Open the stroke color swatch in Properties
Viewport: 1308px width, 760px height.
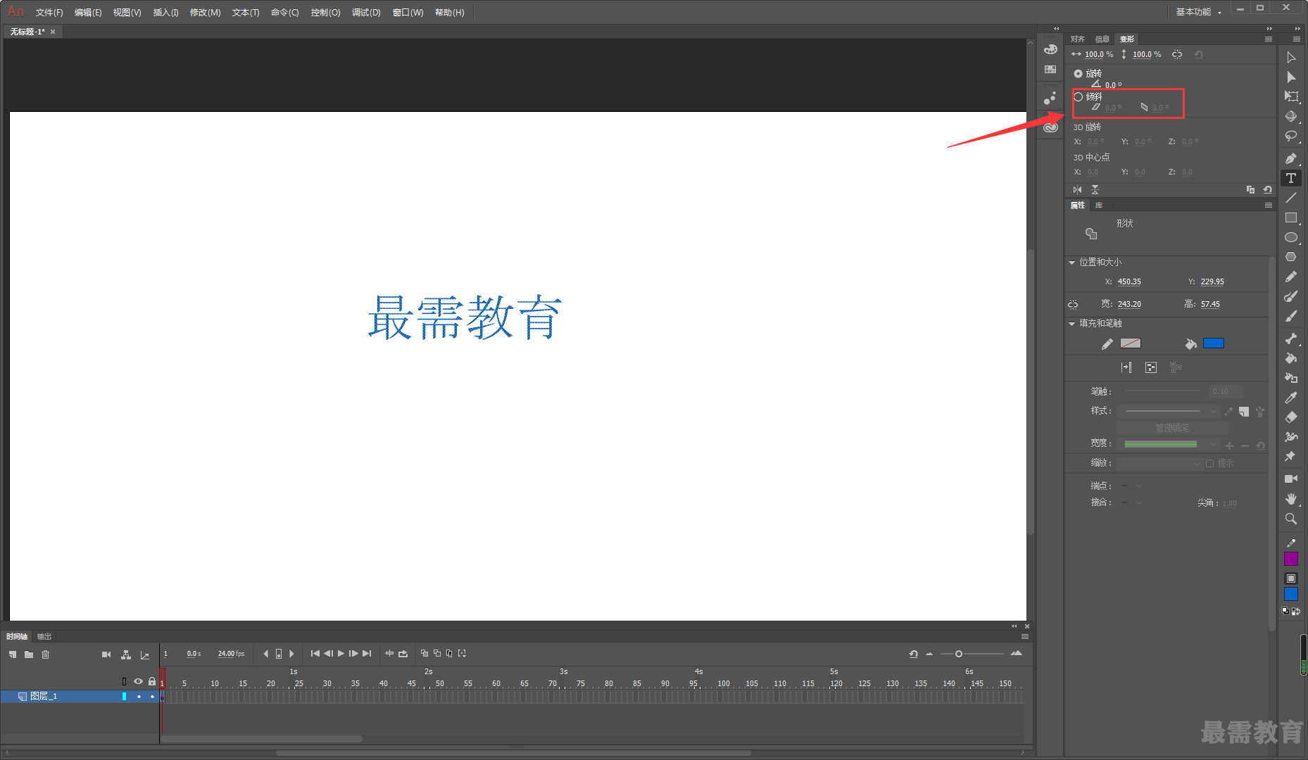pos(1131,343)
